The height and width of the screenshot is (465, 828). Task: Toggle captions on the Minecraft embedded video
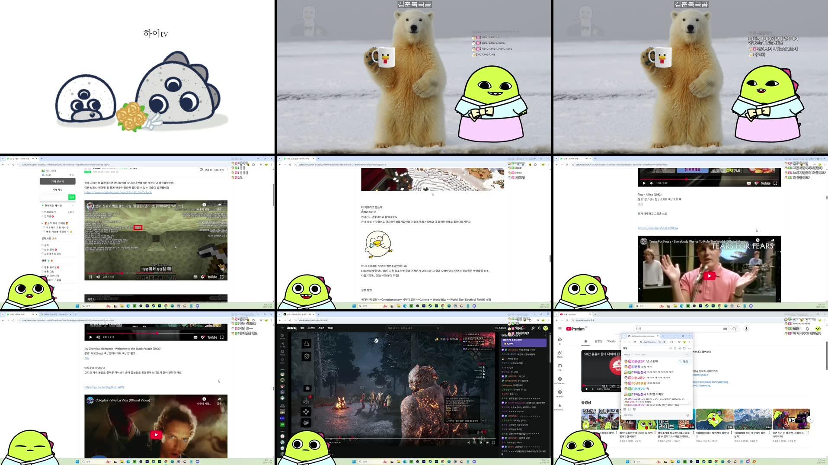tap(195, 277)
